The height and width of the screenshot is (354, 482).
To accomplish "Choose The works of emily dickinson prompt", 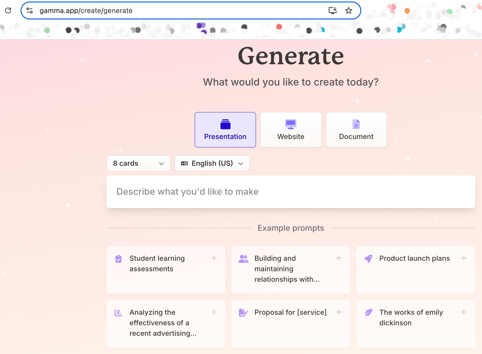I will pos(416,324).
